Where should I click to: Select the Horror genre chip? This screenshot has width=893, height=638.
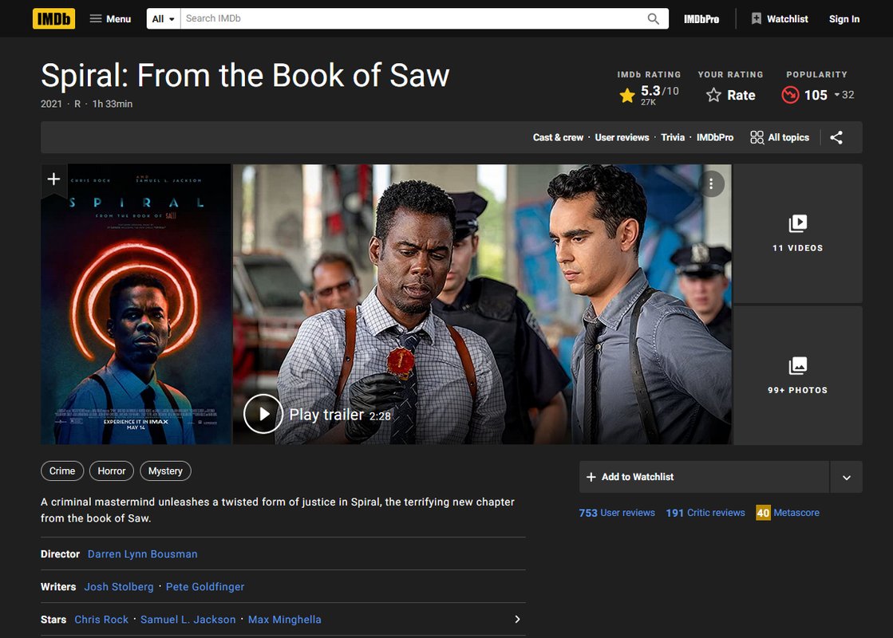coord(112,471)
